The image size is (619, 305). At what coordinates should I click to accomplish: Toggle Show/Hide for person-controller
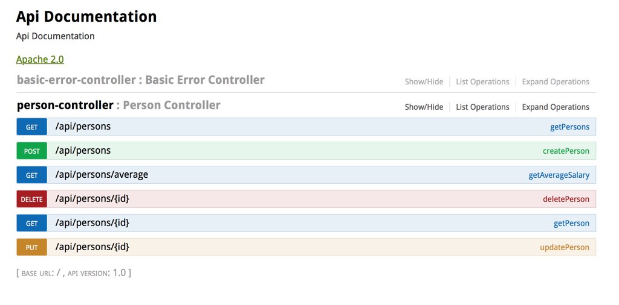point(424,107)
